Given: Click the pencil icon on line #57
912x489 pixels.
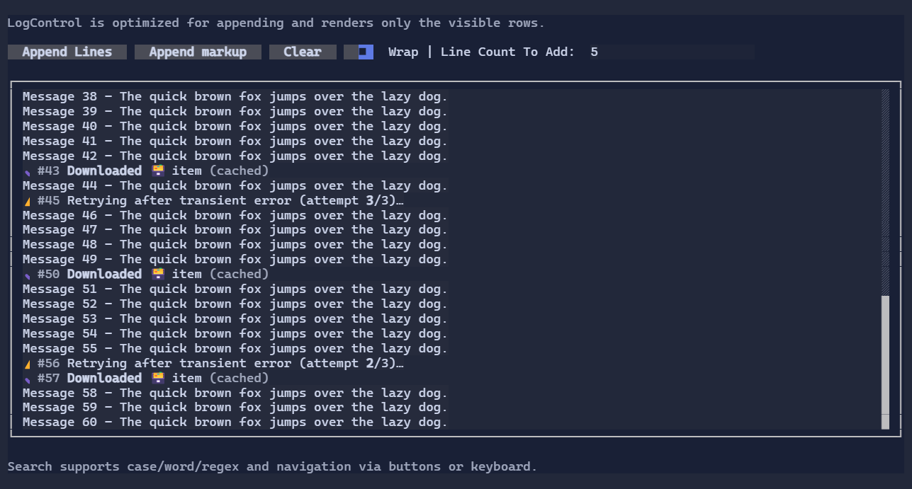Looking at the screenshot, I should click(27, 379).
